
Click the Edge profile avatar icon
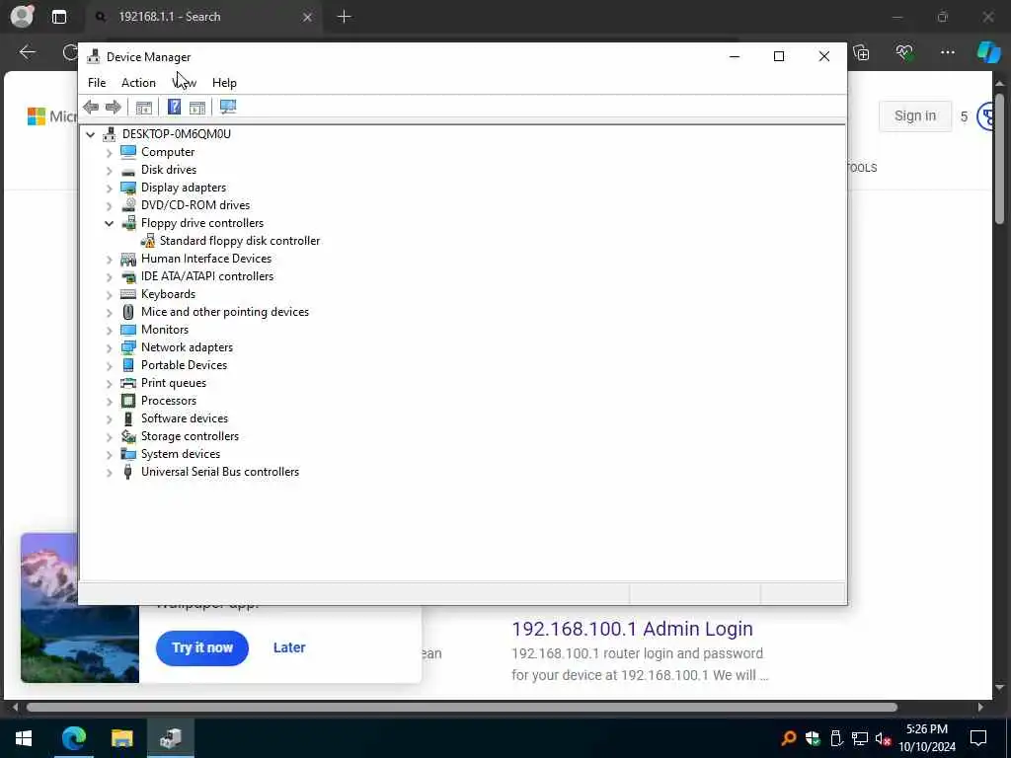(x=23, y=17)
